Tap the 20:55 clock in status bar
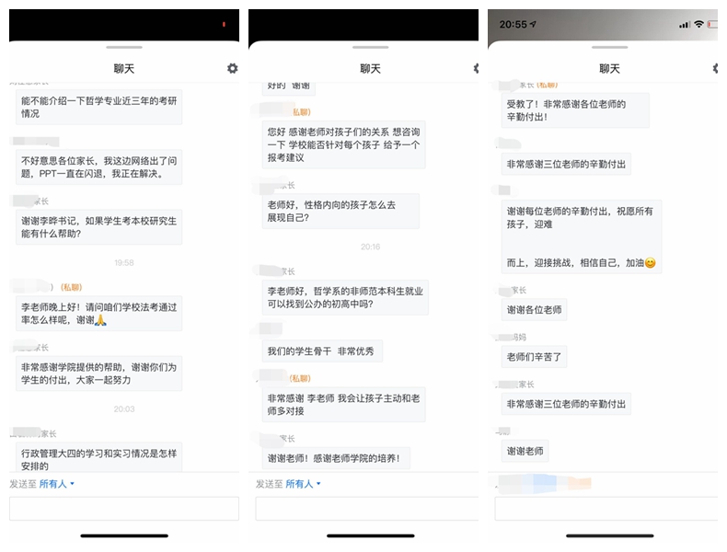The height and width of the screenshot is (552, 727). point(513,24)
